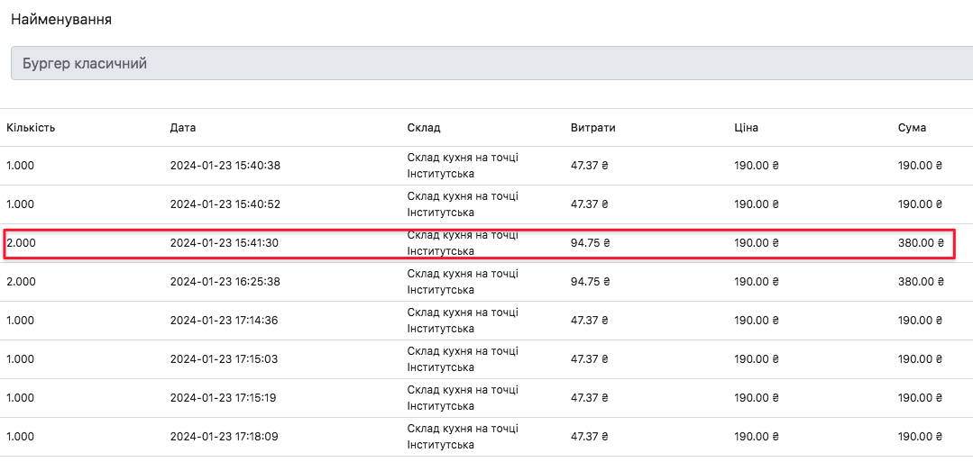Viewport: 973px width, 462px height.
Task: Click the 'Ціна' column header
Action: (747, 128)
